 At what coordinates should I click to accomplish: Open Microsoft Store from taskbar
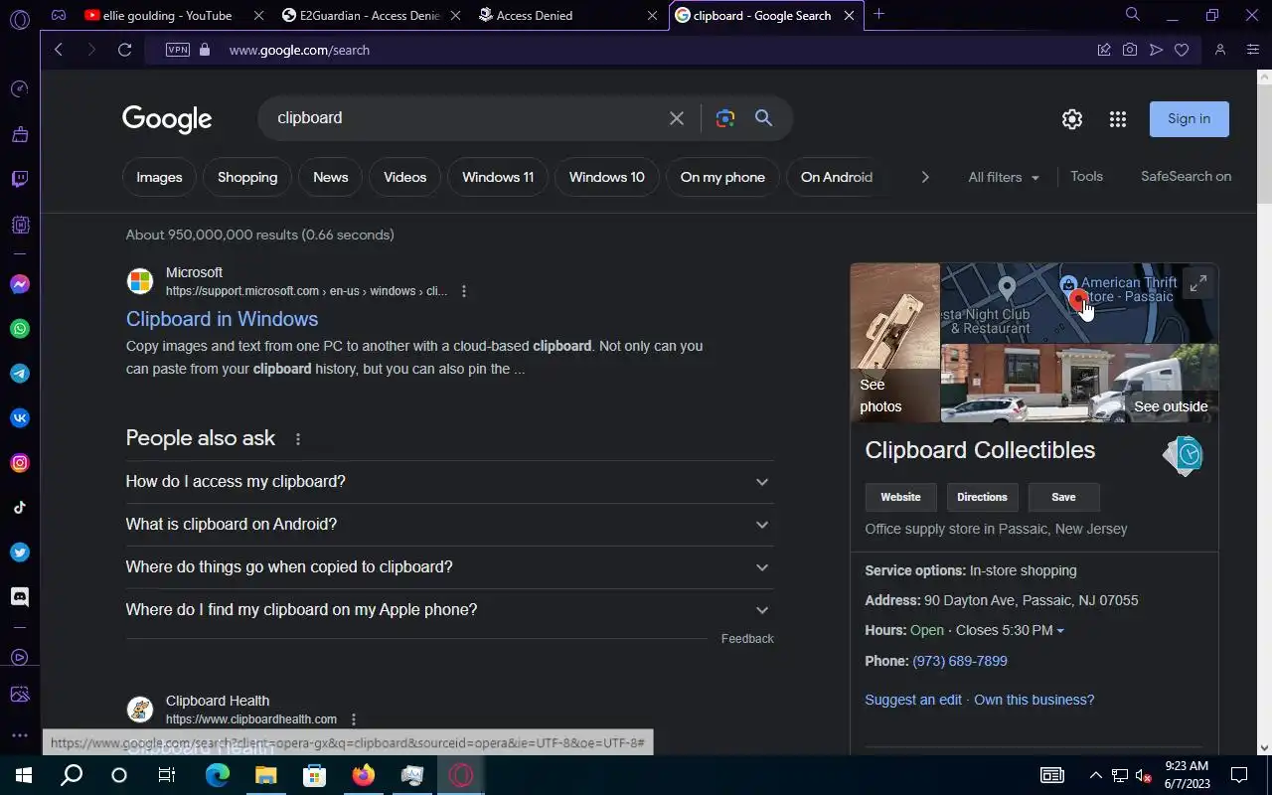coord(314,775)
